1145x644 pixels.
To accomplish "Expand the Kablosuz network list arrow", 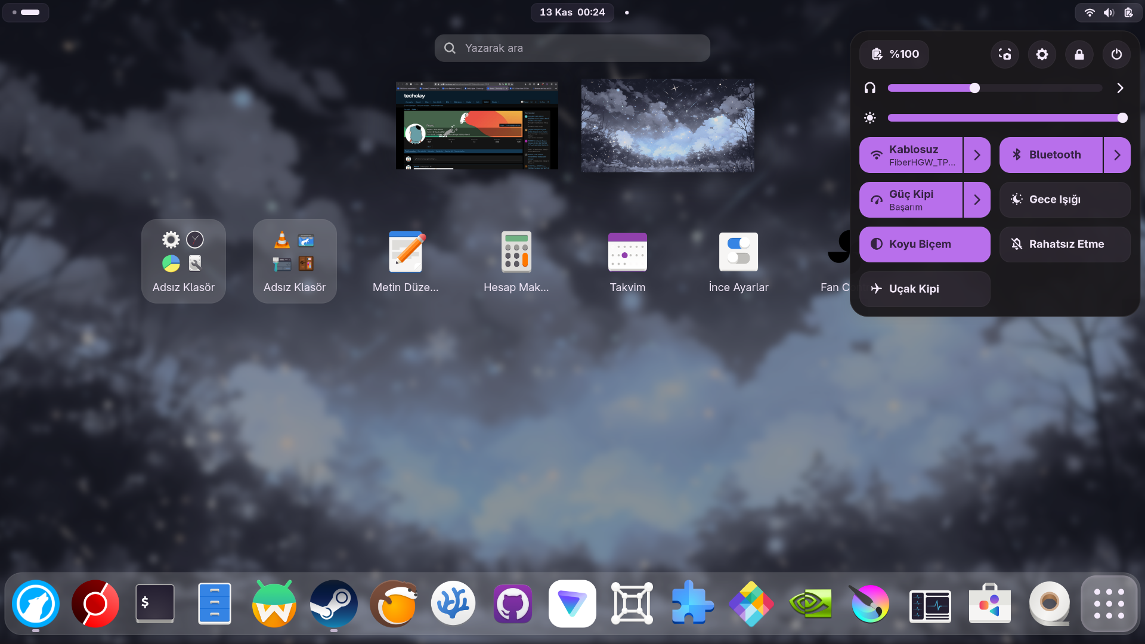I will click(977, 155).
